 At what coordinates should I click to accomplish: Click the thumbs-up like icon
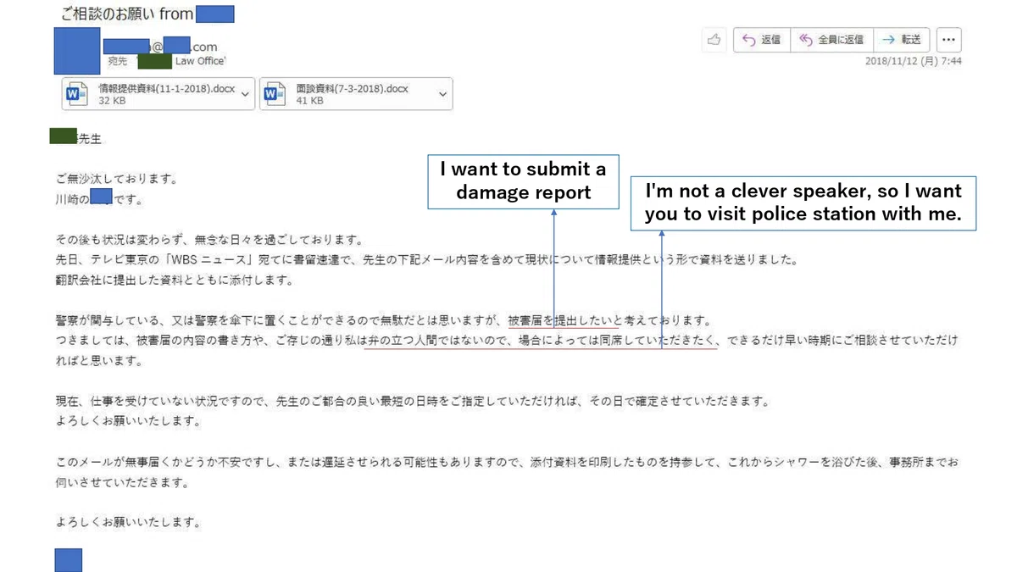(714, 40)
